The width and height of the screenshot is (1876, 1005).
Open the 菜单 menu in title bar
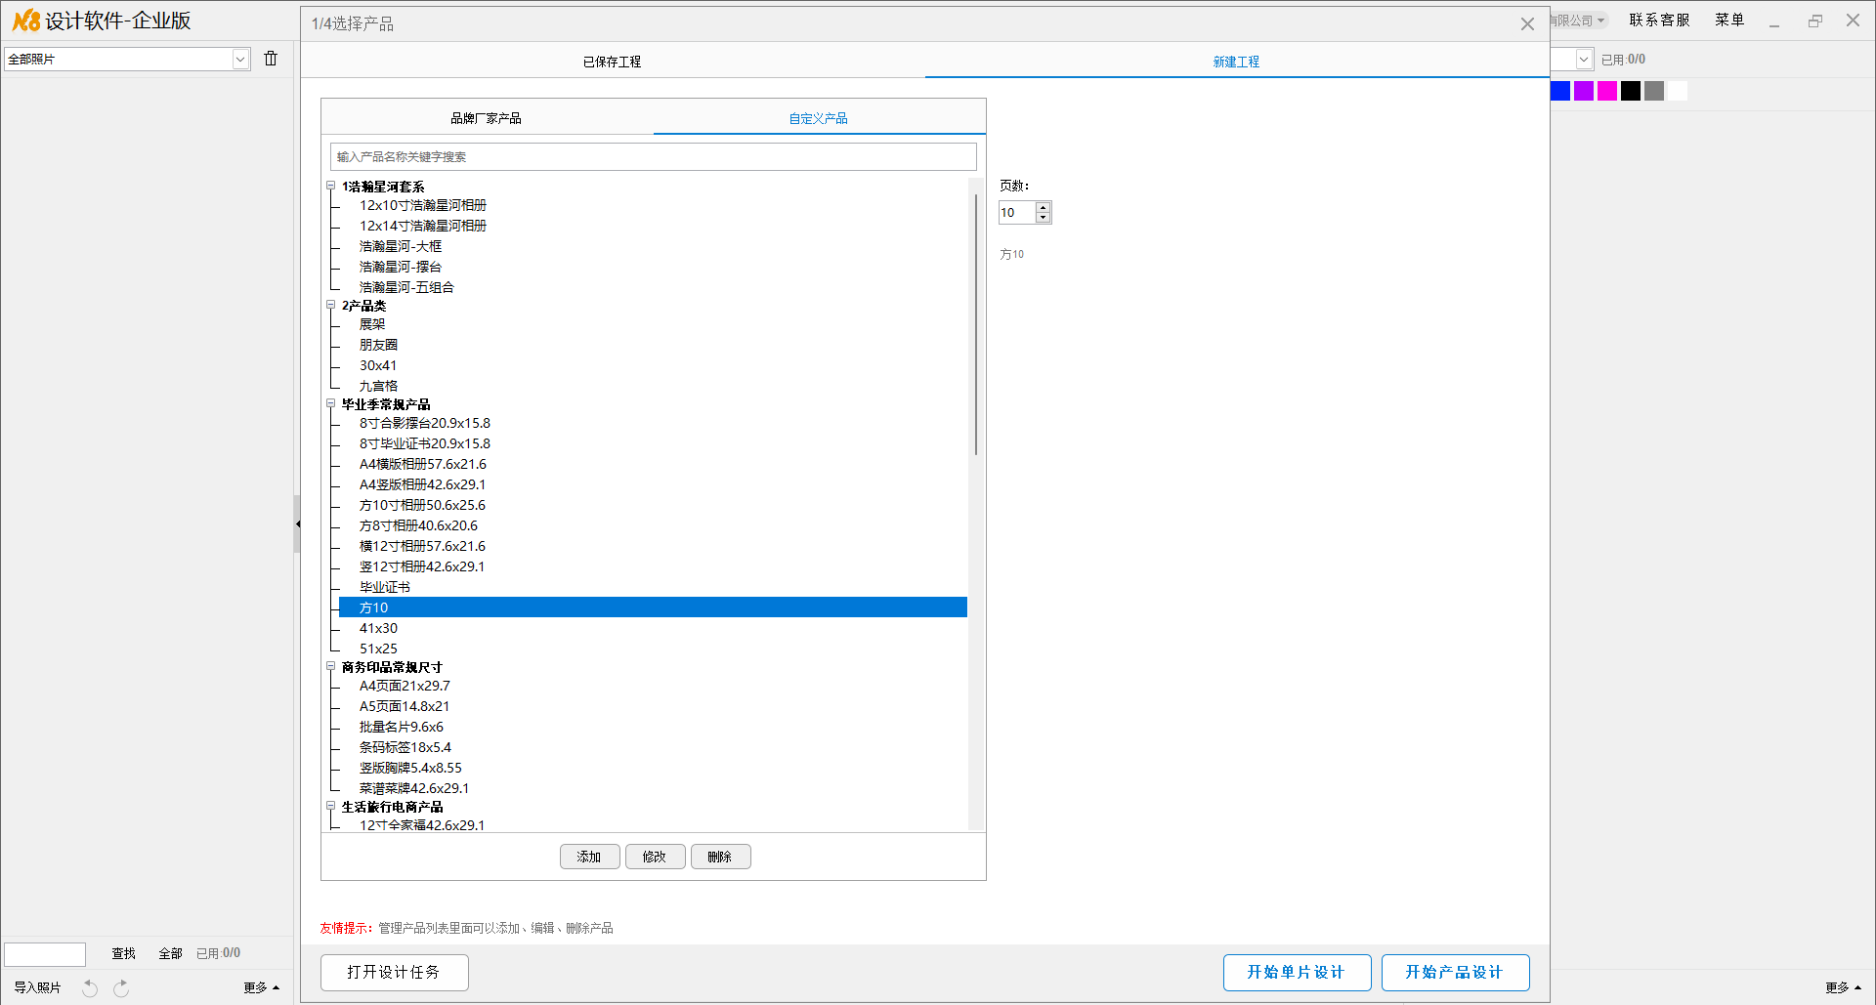(1728, 20)
